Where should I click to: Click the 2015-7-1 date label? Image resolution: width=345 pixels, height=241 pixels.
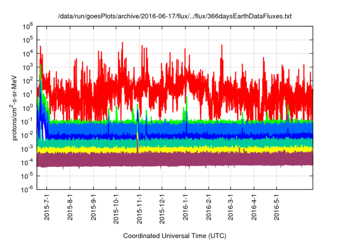[47, 207]
